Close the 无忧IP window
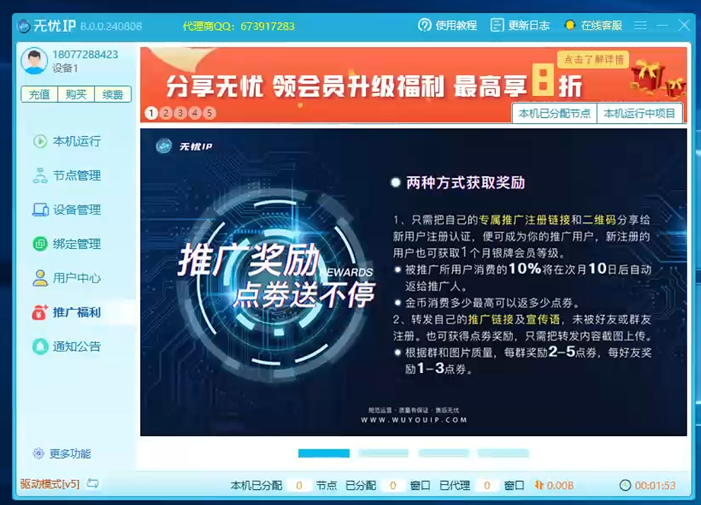 684,25
